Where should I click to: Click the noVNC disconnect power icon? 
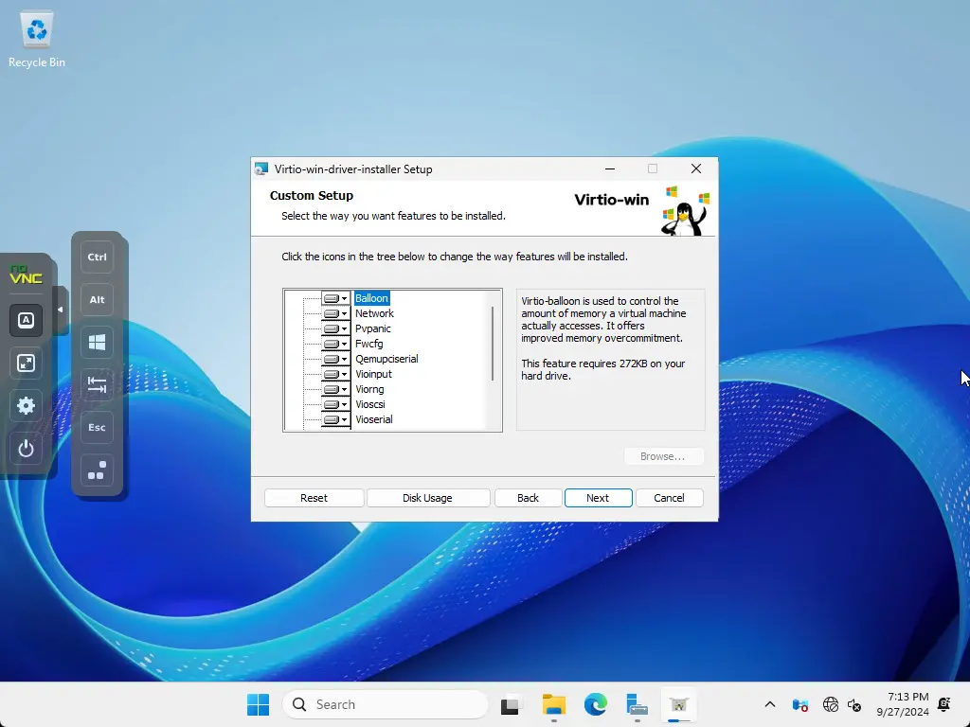point(27,449)
